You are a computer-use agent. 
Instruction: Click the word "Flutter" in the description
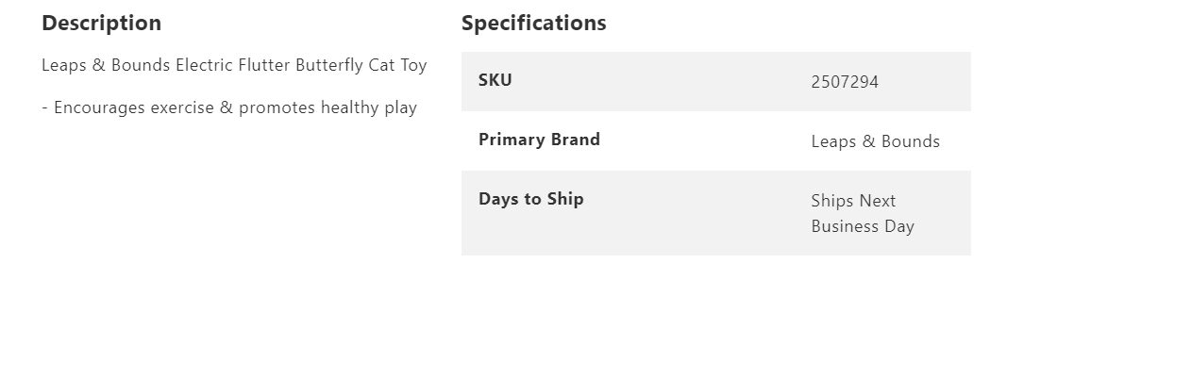pos(263,65)
